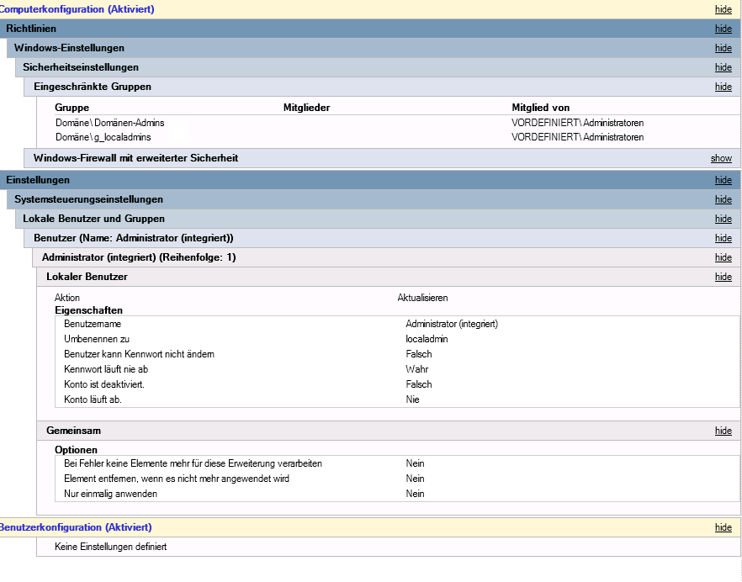The image size is (742, 582).
Task: Click the Gemeinsam header
Action: pyautogui.click(x=389, y=431)
